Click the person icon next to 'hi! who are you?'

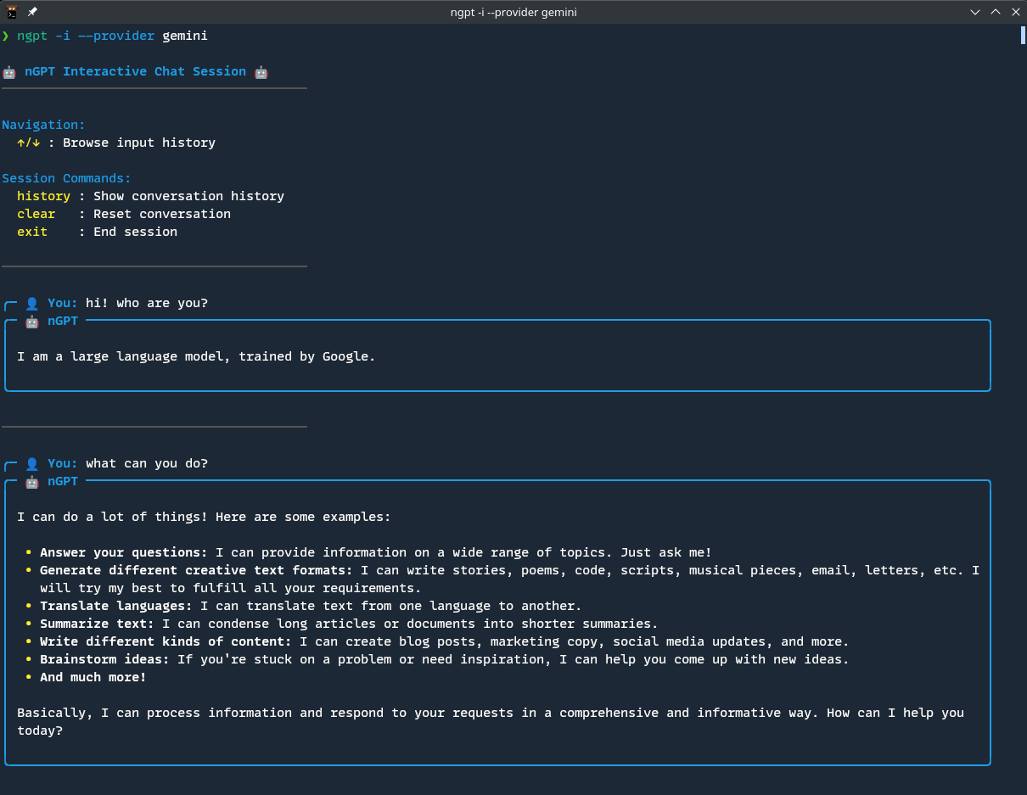[x=32, y=302]
